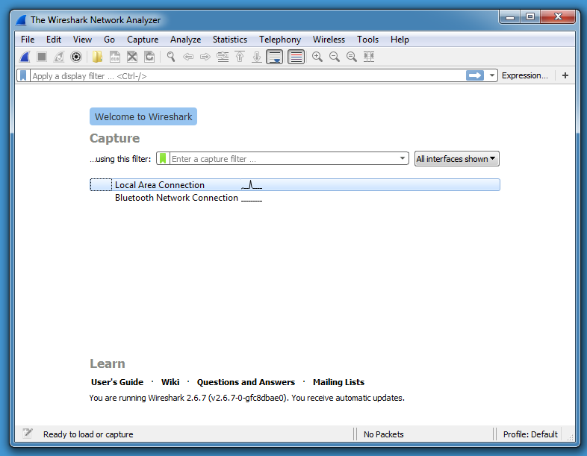Click the Find packet magnifier icon
Screen dimensions: 587x456
tap(171, 57)
